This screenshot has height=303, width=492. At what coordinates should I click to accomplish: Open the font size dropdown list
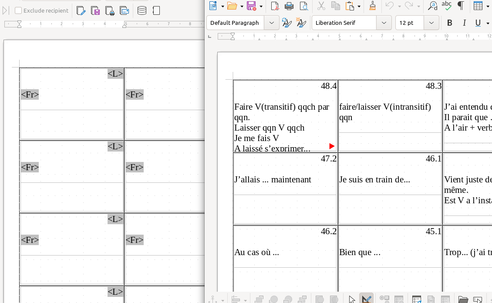(x=431, y=23)
